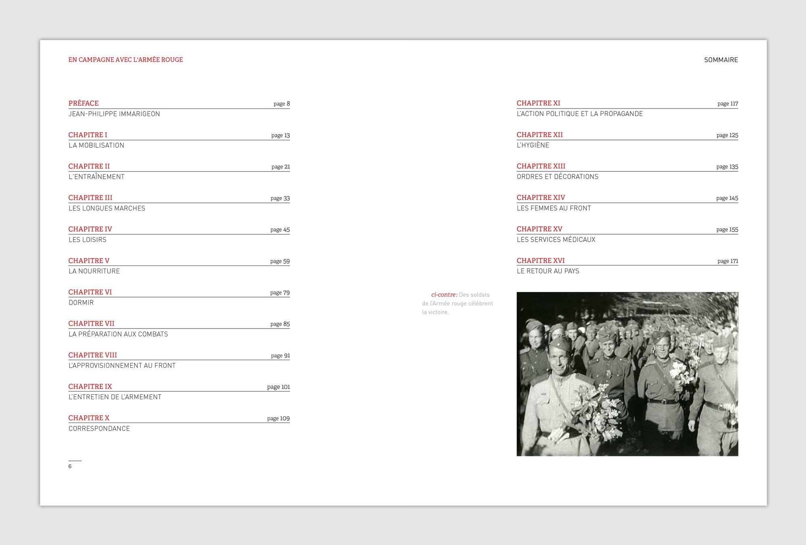Click the CHAPITRE V title
The height and width of the screenshot is (545, 806).
coord(89,261)
